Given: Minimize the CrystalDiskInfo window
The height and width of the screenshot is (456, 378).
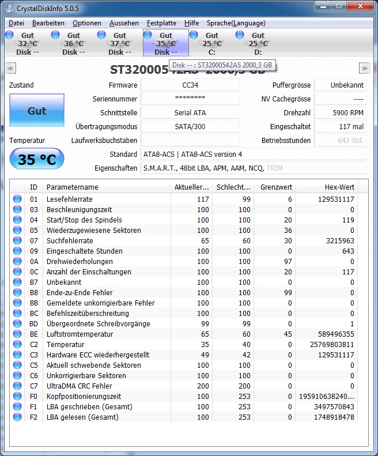Looking at the screenshot, I should click(323, 6).
